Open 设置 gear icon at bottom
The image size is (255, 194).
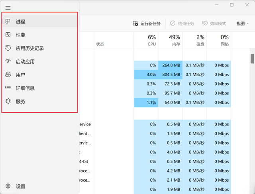tap(8, 186)
